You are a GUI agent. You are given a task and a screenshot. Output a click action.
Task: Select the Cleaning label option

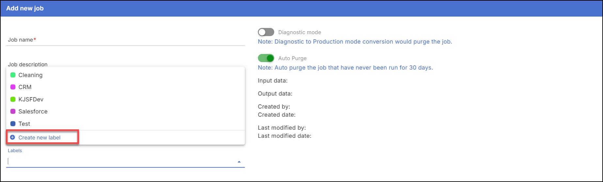[x=125, y=75]
